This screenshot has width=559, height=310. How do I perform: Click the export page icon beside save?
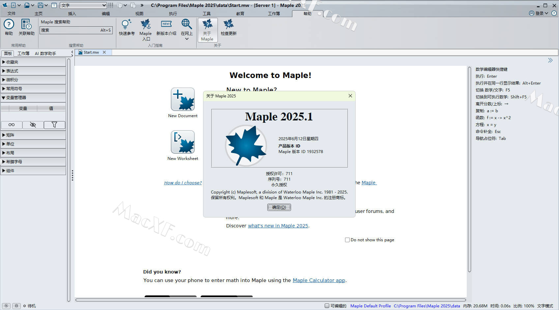[54, 5]
